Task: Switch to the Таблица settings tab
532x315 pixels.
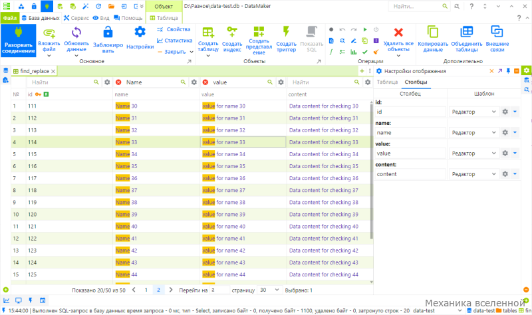Action: 387,82
